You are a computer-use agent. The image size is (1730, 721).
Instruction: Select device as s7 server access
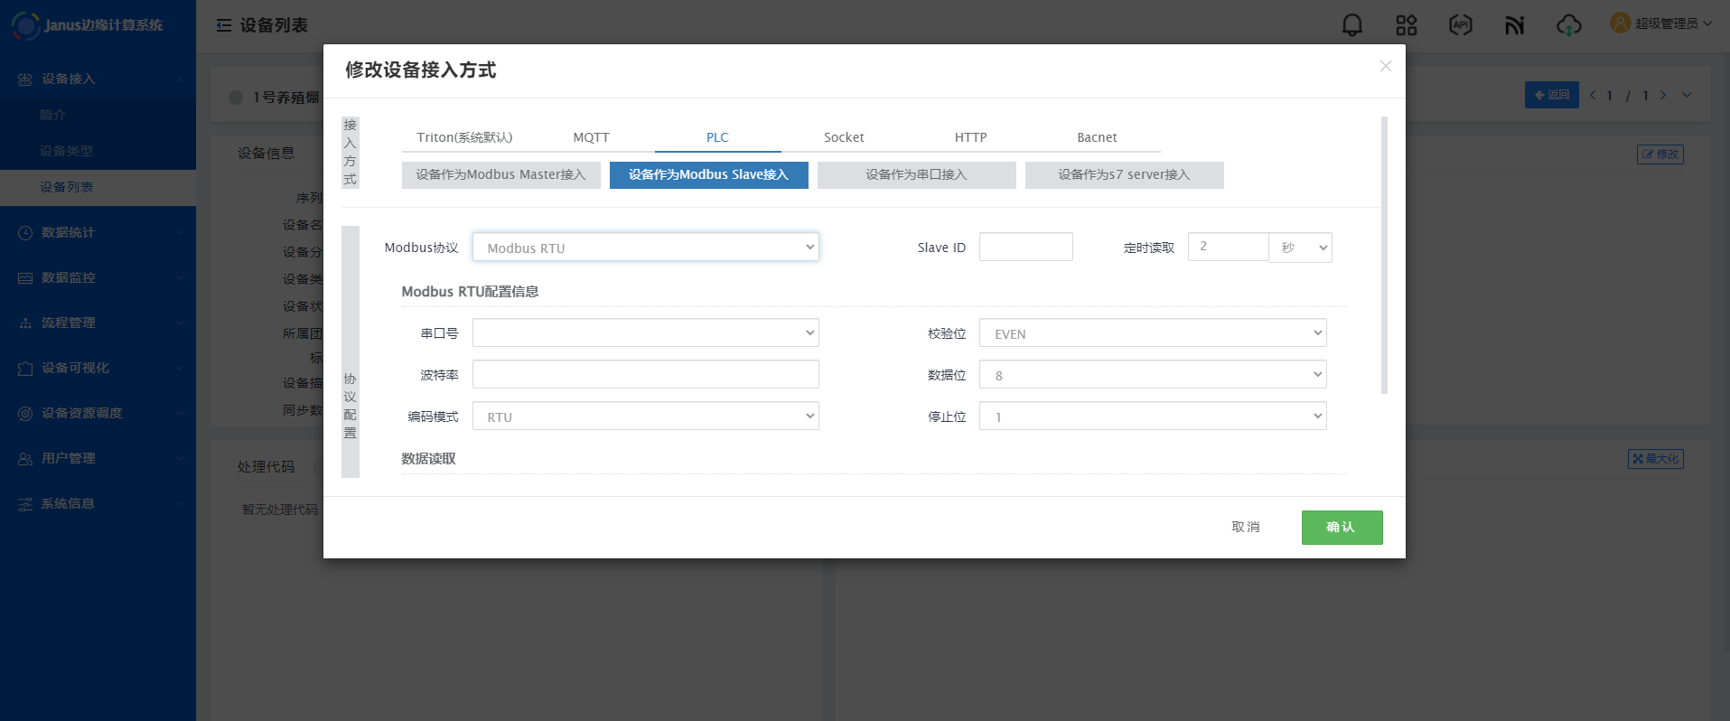point(1124,175)
